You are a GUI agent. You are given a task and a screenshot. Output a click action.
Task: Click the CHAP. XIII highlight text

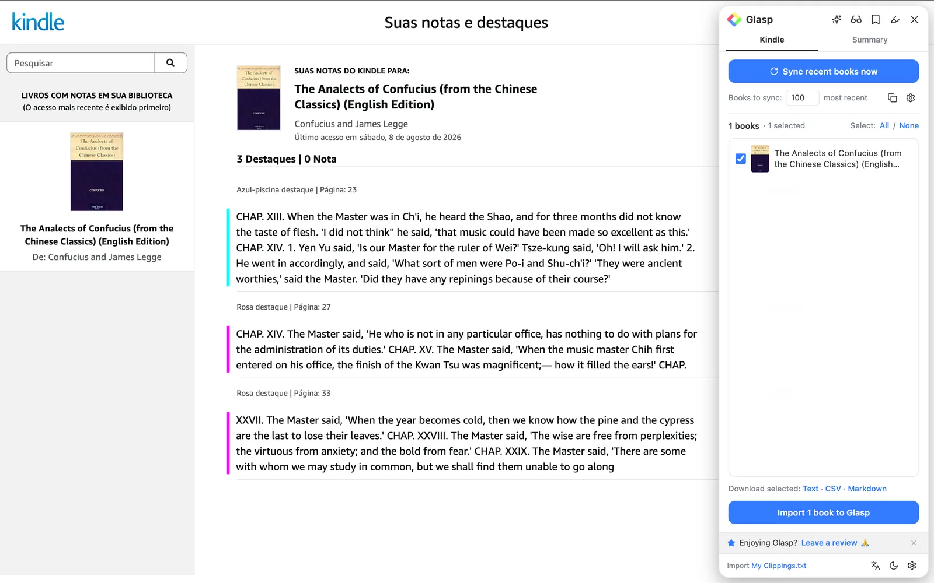[465, 248]
